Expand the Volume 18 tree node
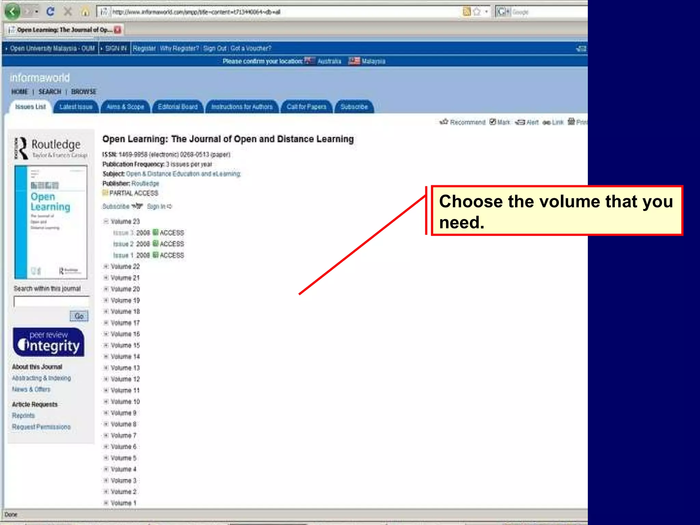 pos(106,311)
